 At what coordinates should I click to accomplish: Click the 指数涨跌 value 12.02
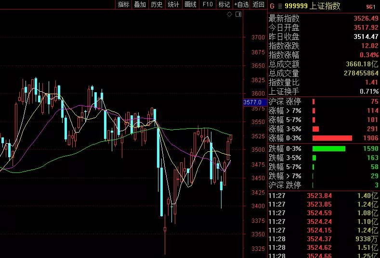[369, 46]
